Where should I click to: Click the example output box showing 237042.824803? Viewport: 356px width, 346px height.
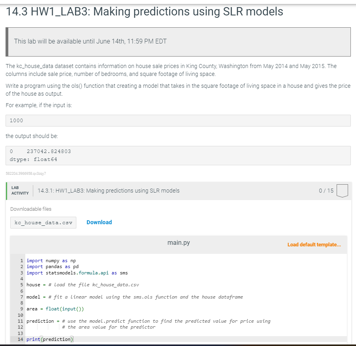[x=178, y=155]
